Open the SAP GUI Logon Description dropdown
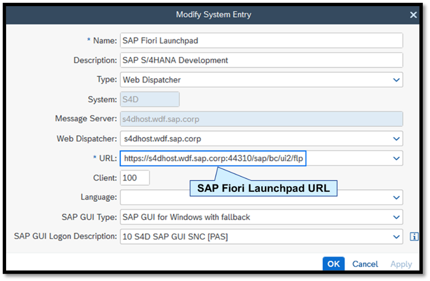Screen dimensions: 430x281 [396, 236]
